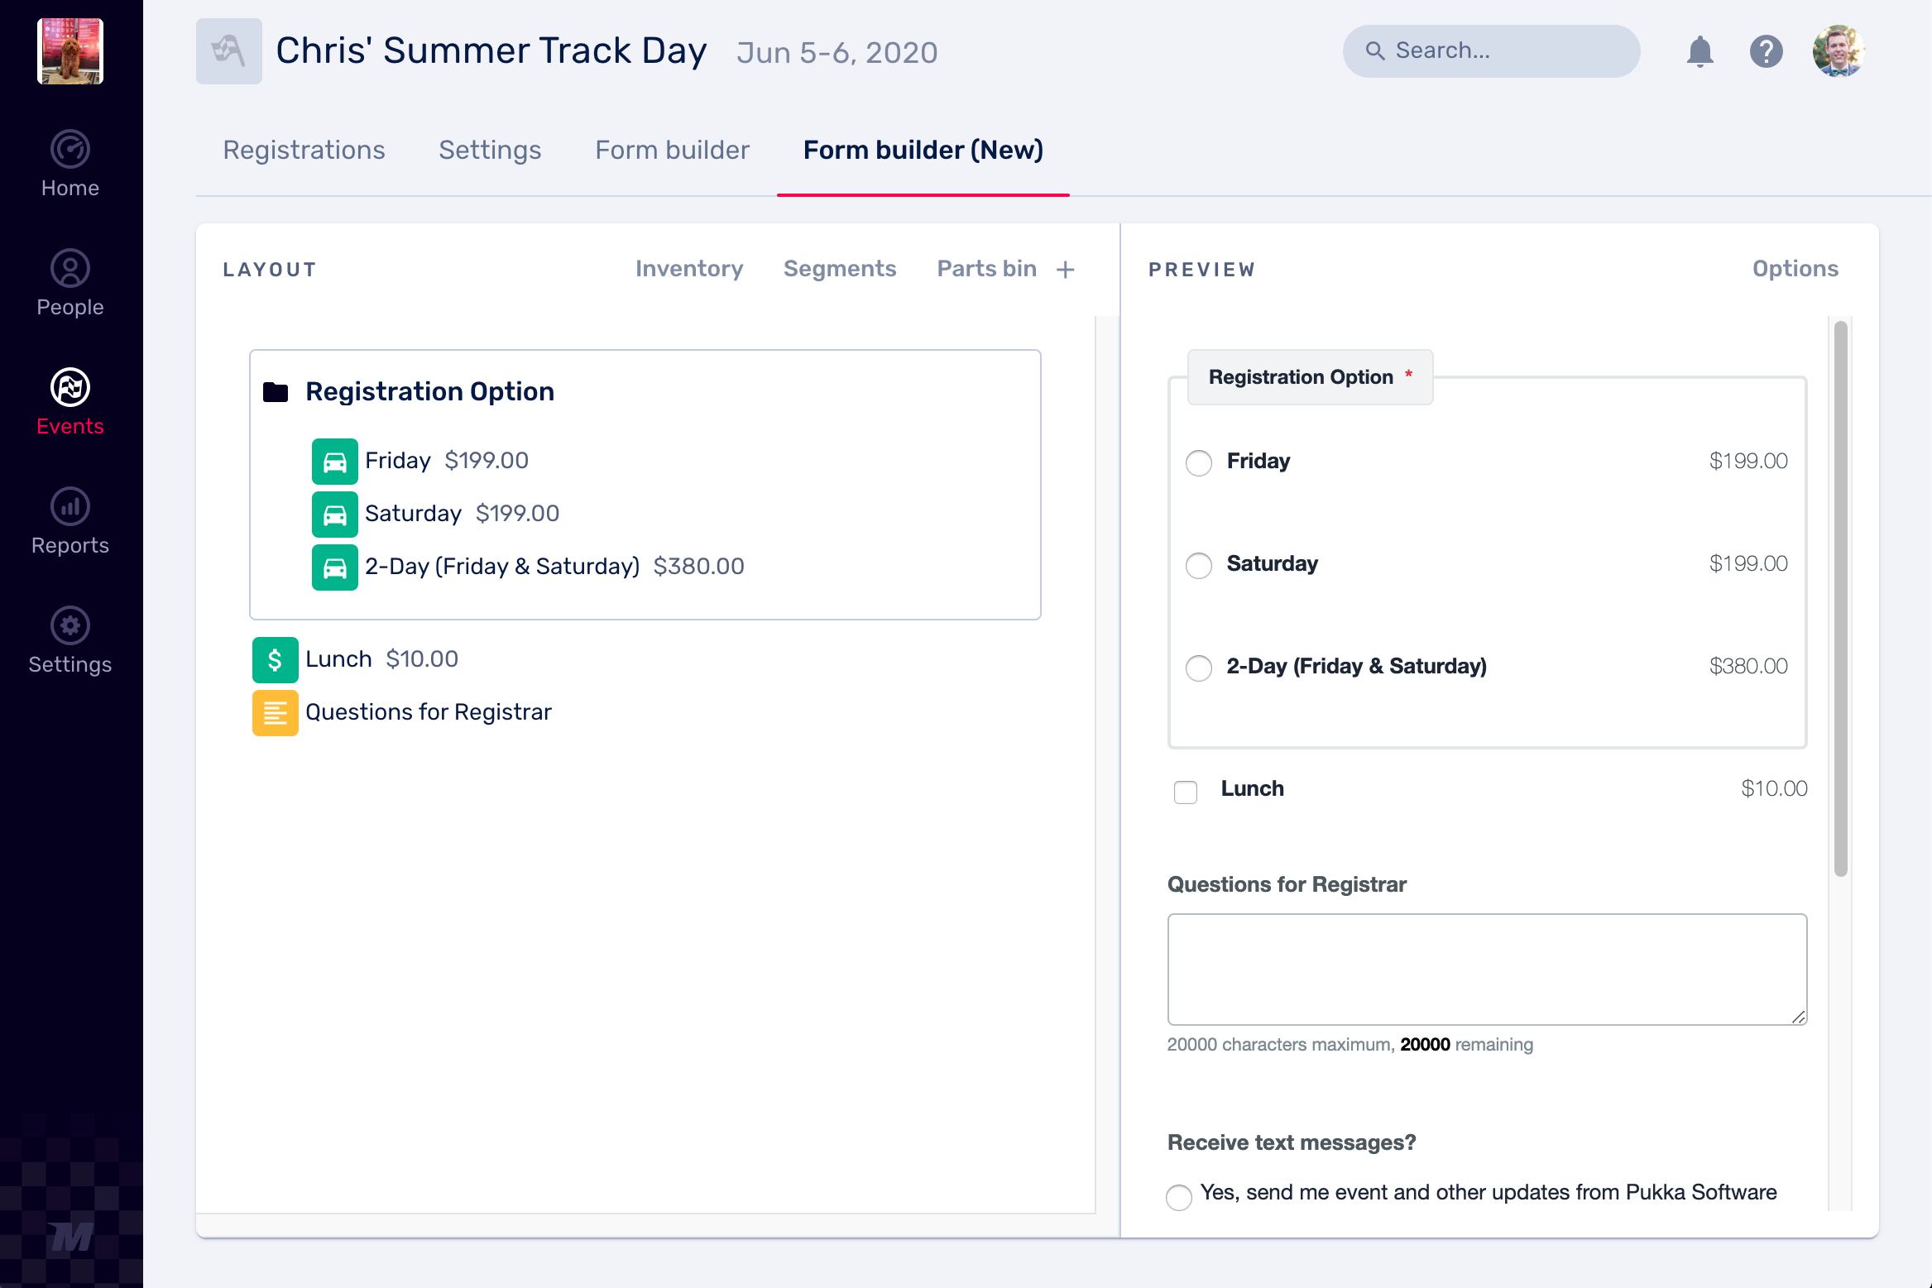This screenshot has height=1288, width=1932.
Task: Open the old Form builder tab
Action: click(x=672, y=150)
